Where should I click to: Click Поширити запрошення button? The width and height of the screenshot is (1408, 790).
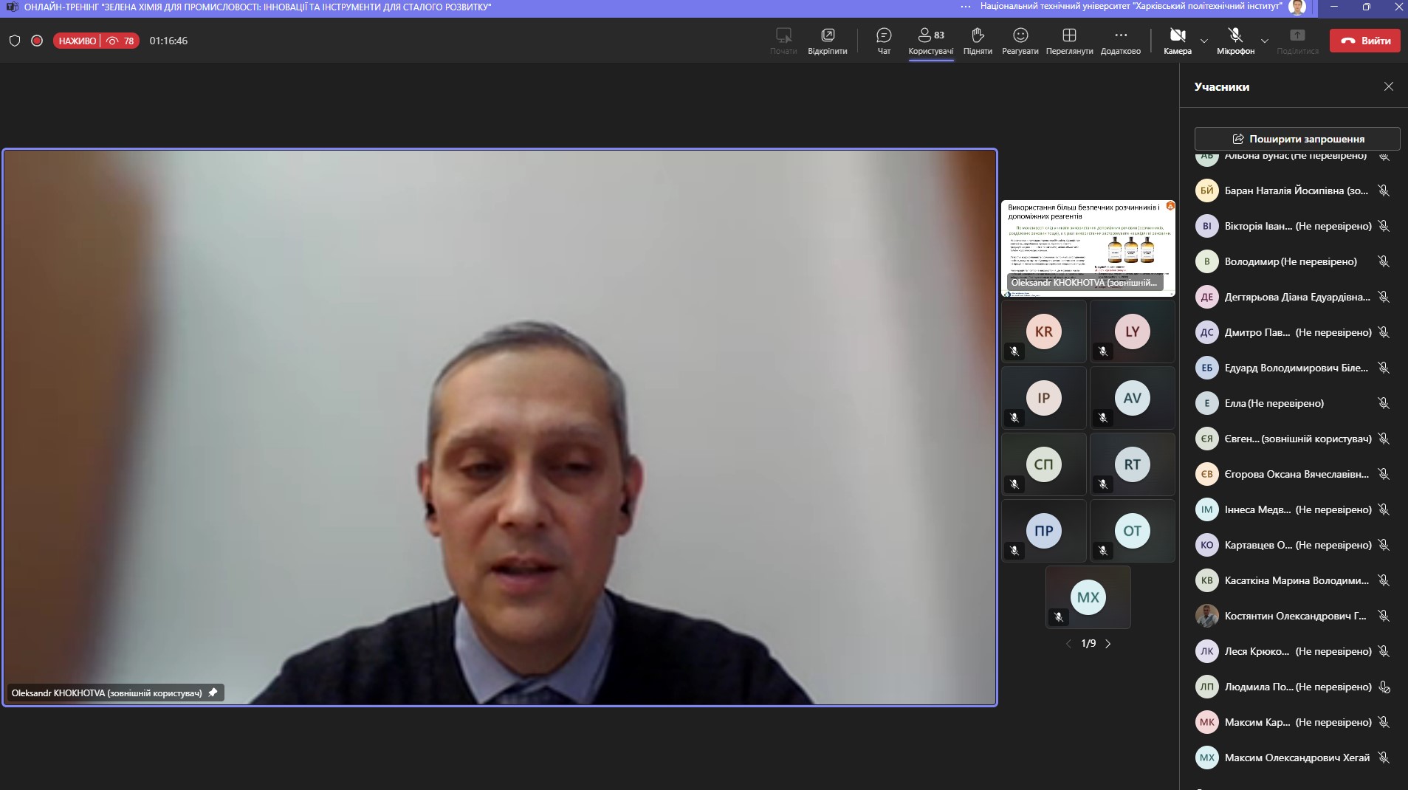tap(1297, 139)
